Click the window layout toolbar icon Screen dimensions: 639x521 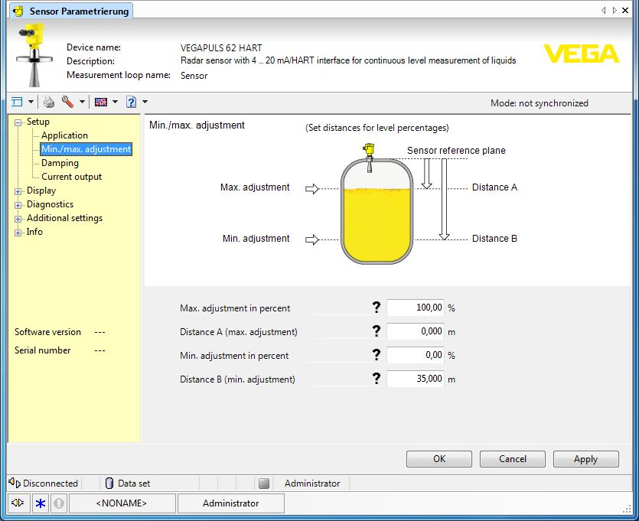(x=17, y=102)
